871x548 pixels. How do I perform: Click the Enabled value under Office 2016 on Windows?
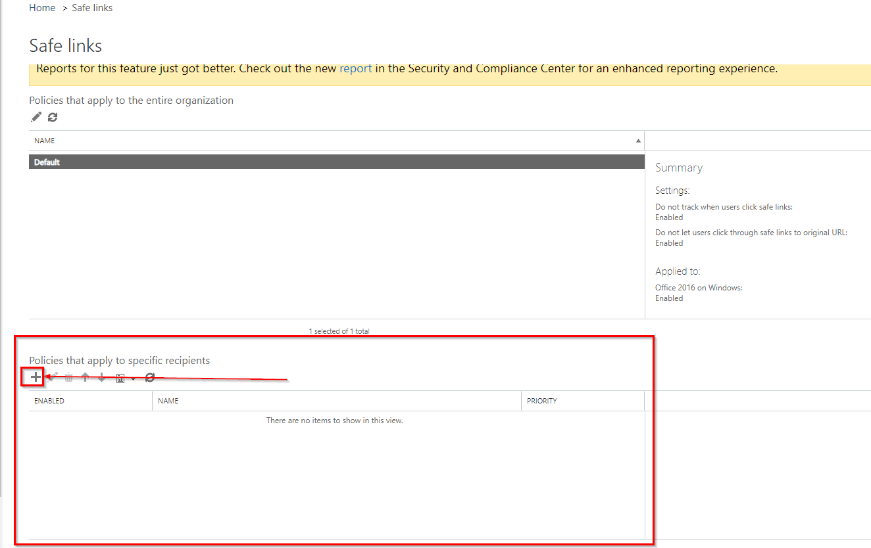point(668,298)
